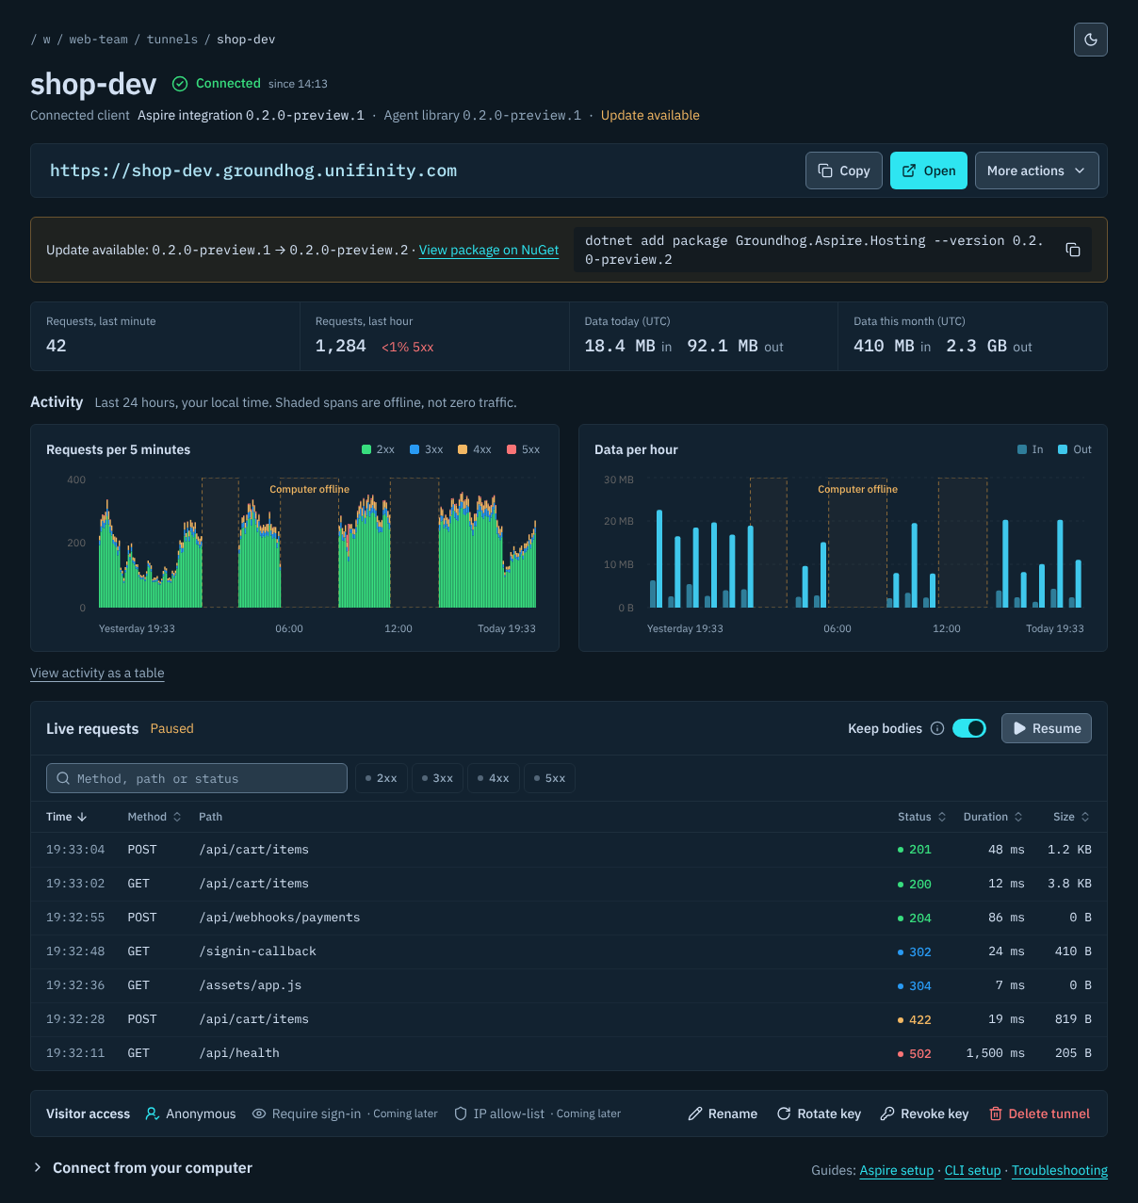1138x1203 pixels.
Task: Sort requests by Duration column
Action: pos(993,817)
